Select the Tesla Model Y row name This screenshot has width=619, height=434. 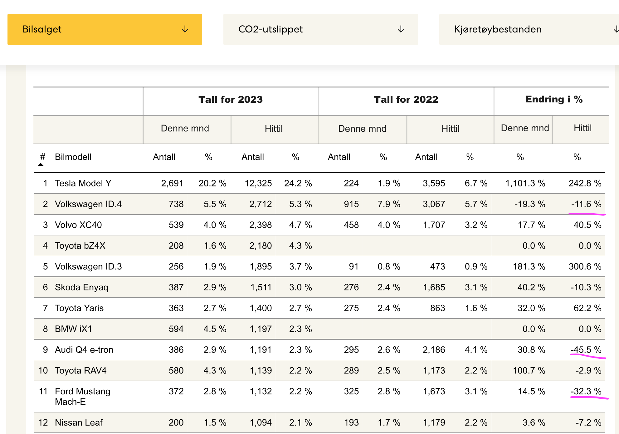pyautogui.click(x=83, y=183)
